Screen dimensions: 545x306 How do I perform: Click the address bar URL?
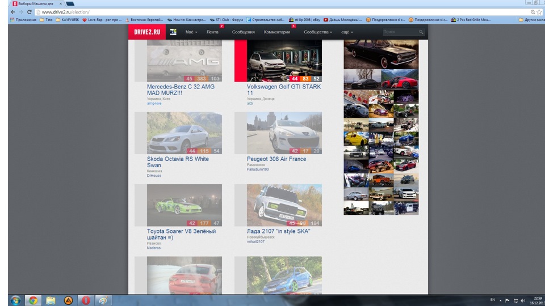[x=66, y=12]
